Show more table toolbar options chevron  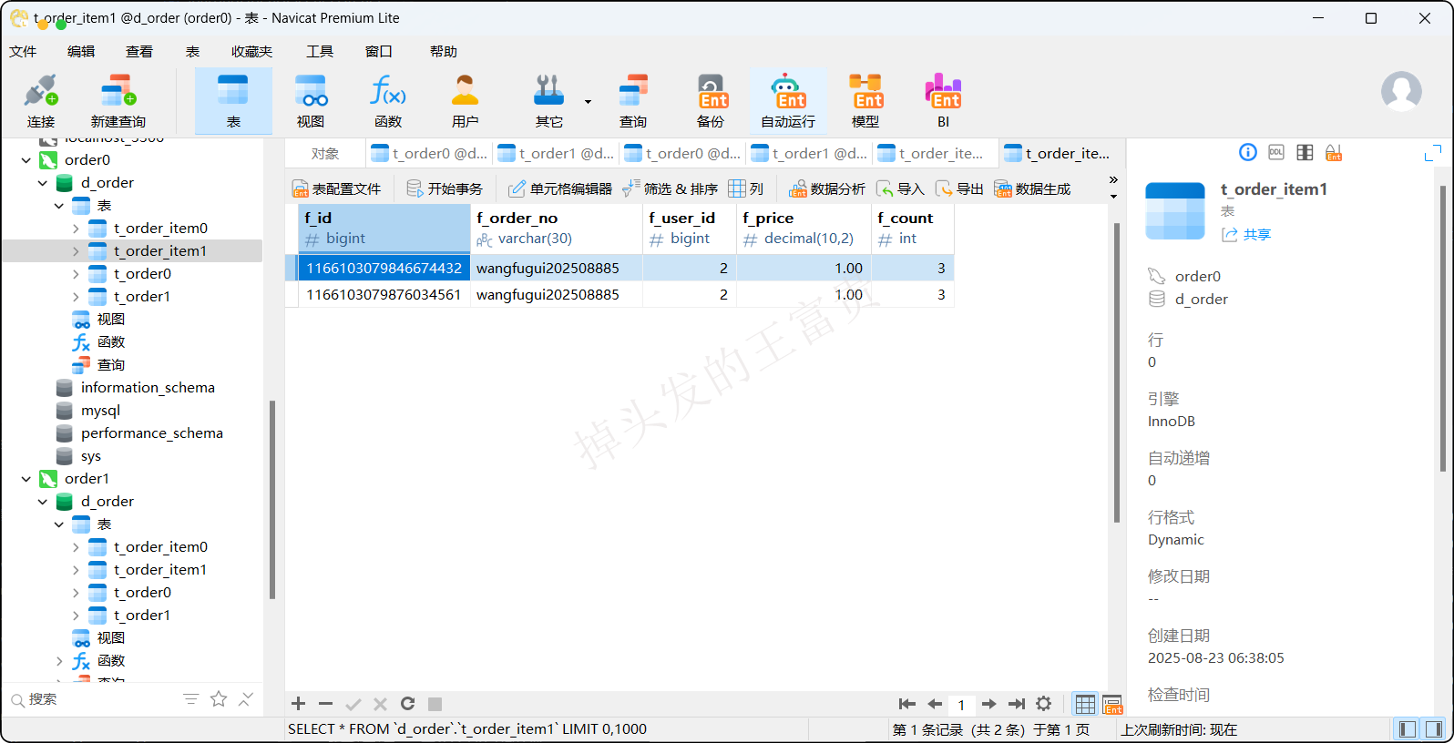[x=1113, y=179]
